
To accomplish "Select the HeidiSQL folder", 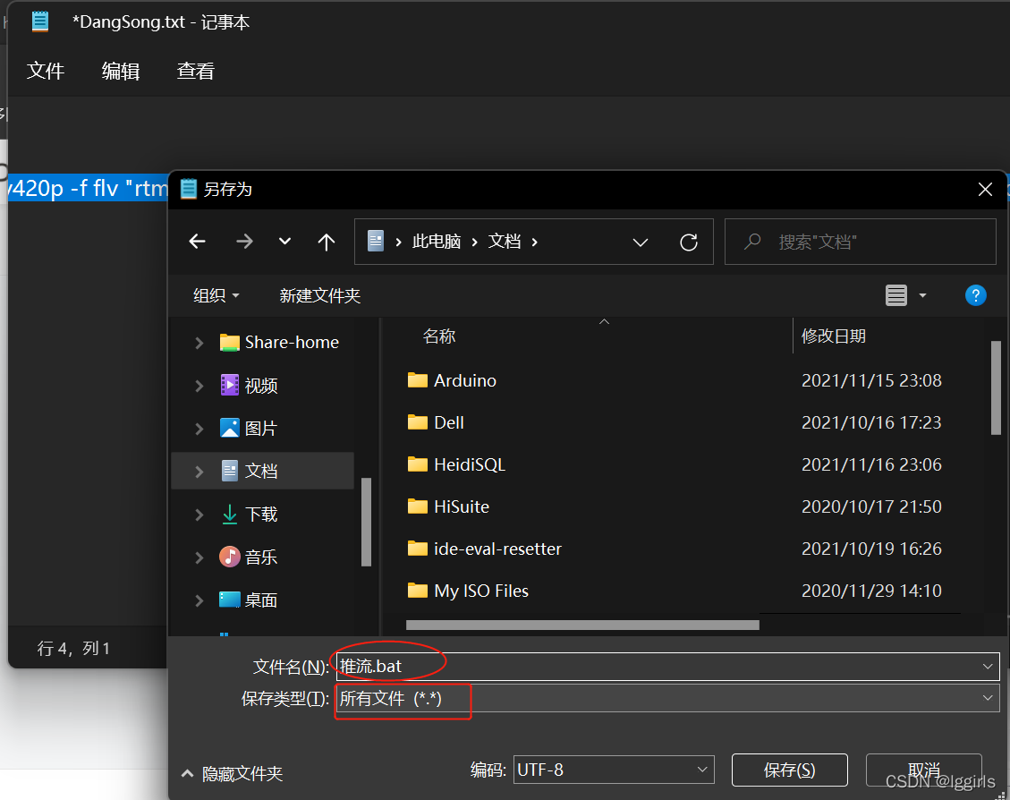I will tap(456, 464).
